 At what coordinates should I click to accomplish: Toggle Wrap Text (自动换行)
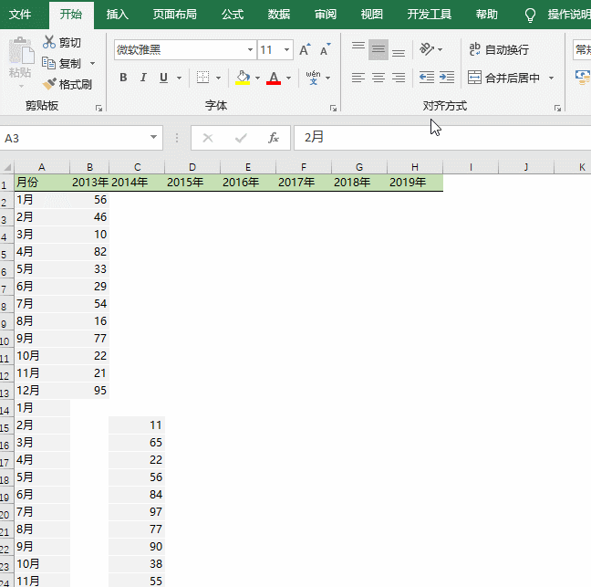pyautogui.click(x=498, y=49)
